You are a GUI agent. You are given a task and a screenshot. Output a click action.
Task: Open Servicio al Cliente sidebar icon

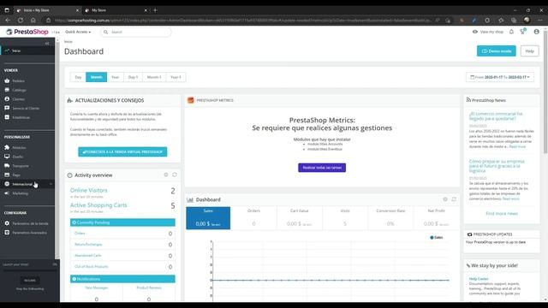(x=7, y=108)
